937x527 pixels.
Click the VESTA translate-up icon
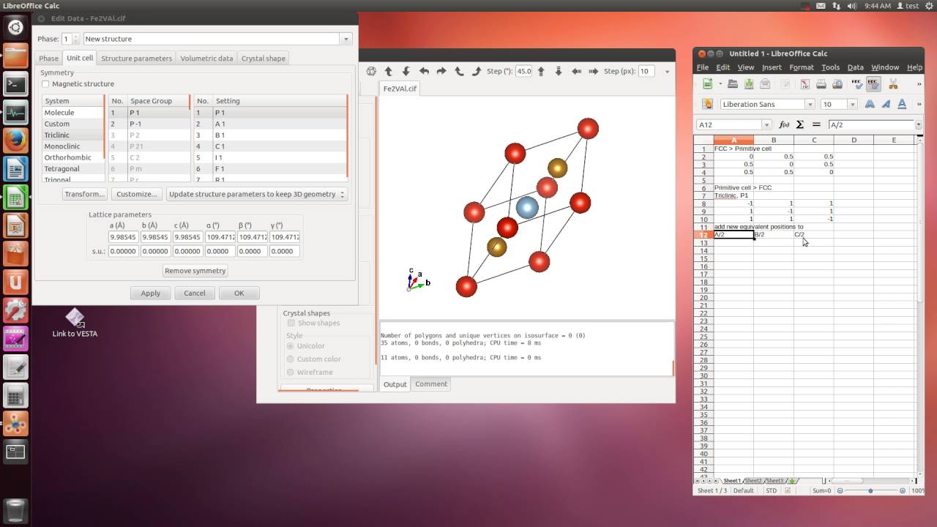pos(541,71)
